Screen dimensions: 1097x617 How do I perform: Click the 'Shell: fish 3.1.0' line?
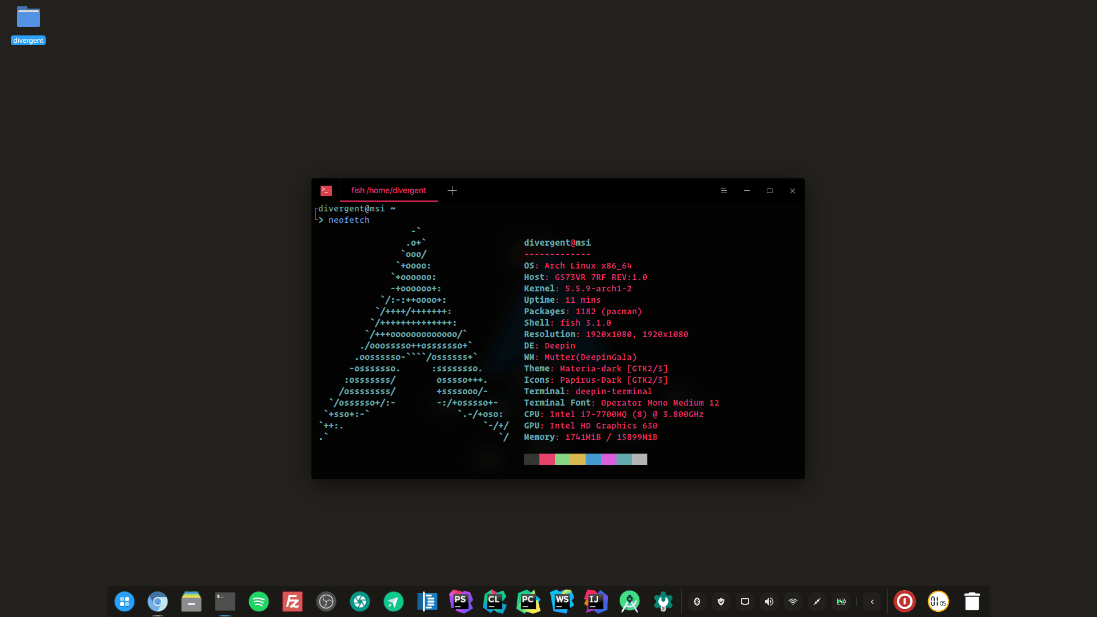pos(567,323)
